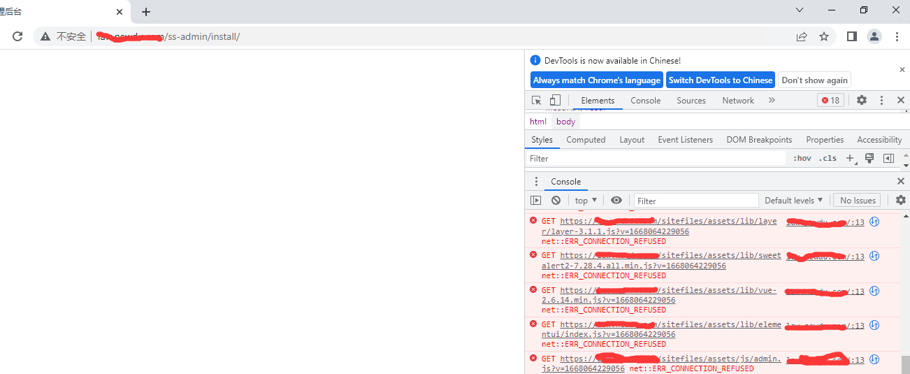Viewport: 910px width, 374px height.
Task: Switch to the Console panel tab in top bar
Action: pyautogui.click(x=645, y=101)
